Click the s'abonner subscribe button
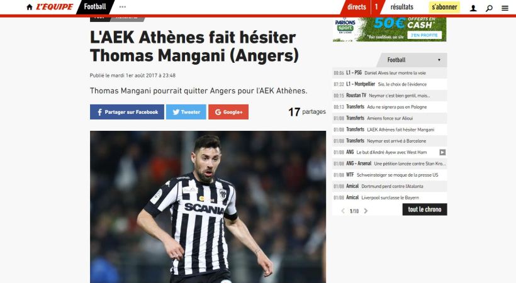Viewport: 516px width, 283px height. pos(444,7)
